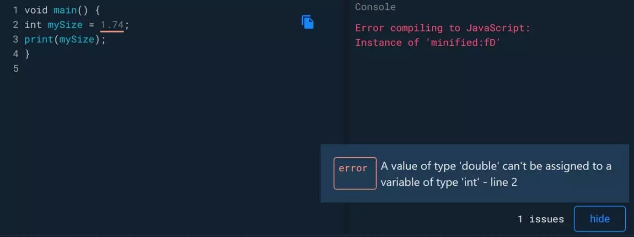Viewport: 634px width, 237px height.
Task: Place cursor on mySize in line 2
Action: click(x=65, y=25)
